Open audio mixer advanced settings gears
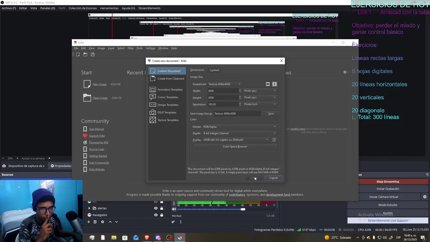The image size is (430, 242). click(173, 222)
